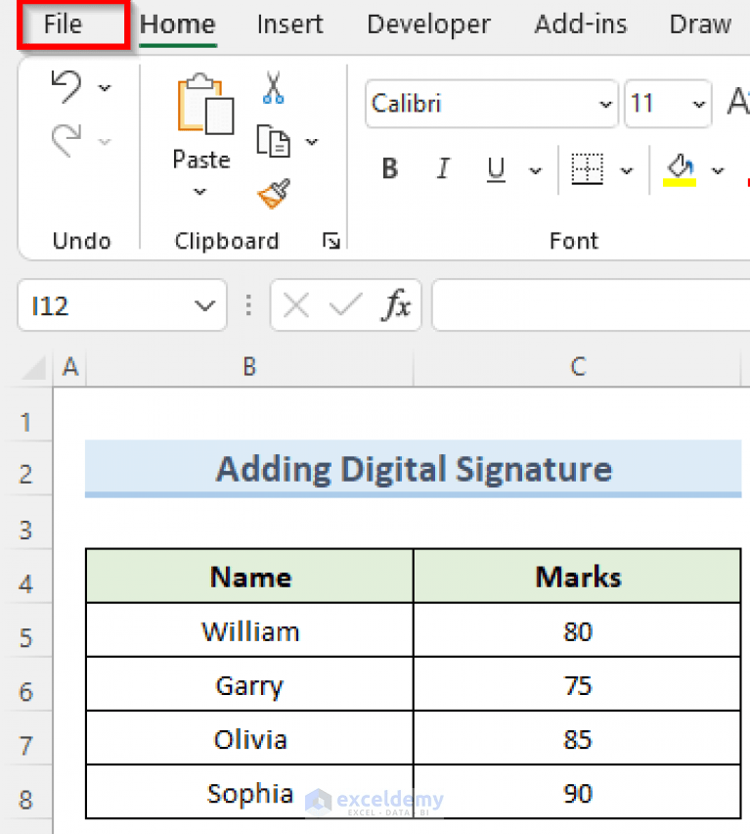This screenshot has width=750, height=834.
Task: Open Insert Function fx icon
Action: (396, 304)
